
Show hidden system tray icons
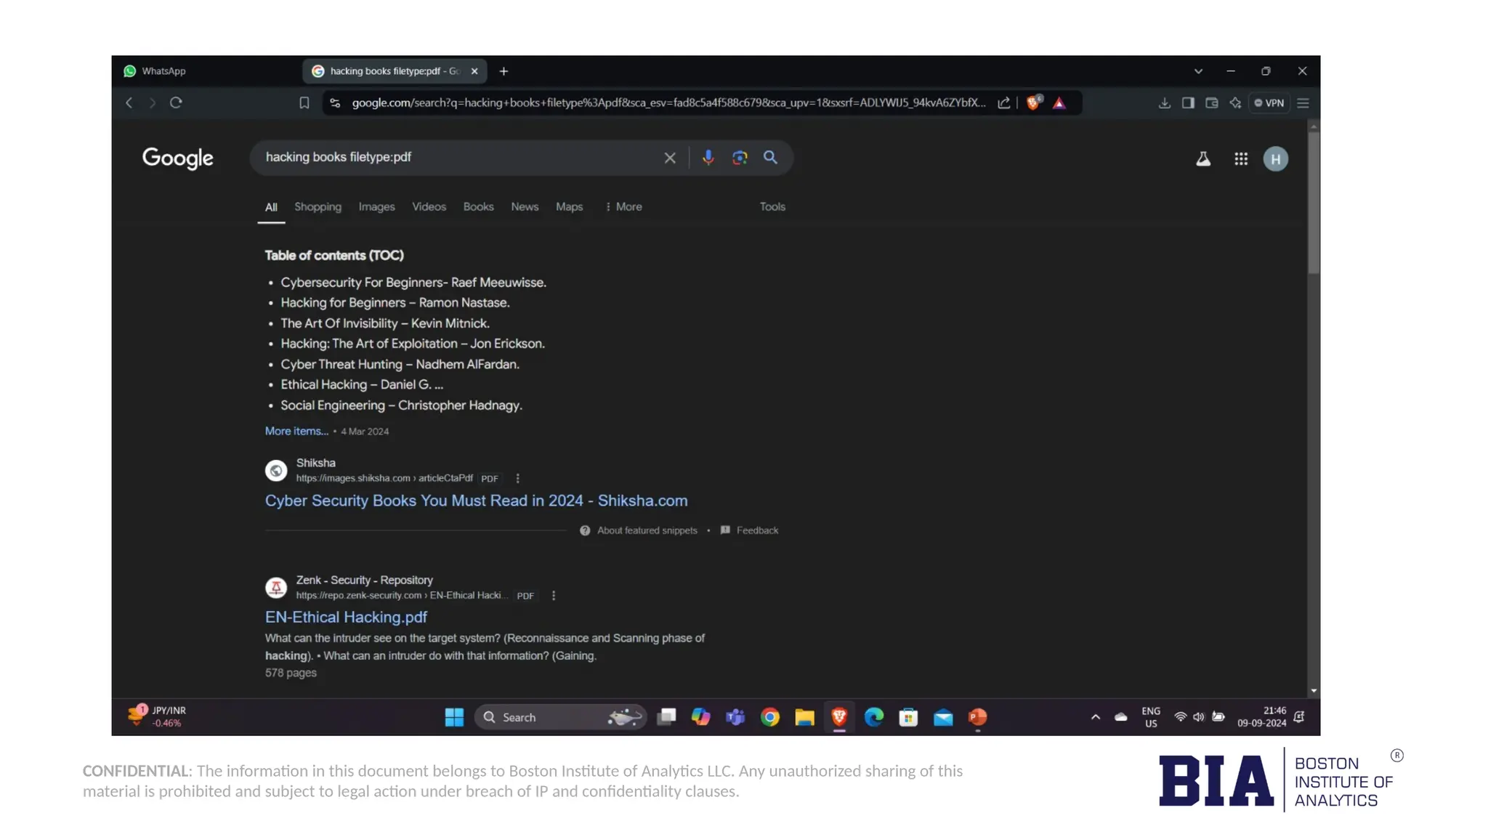click(x=1095, y=717)
